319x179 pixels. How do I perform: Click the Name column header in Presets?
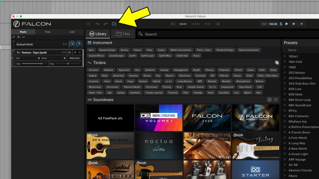(x=292, y=50)
